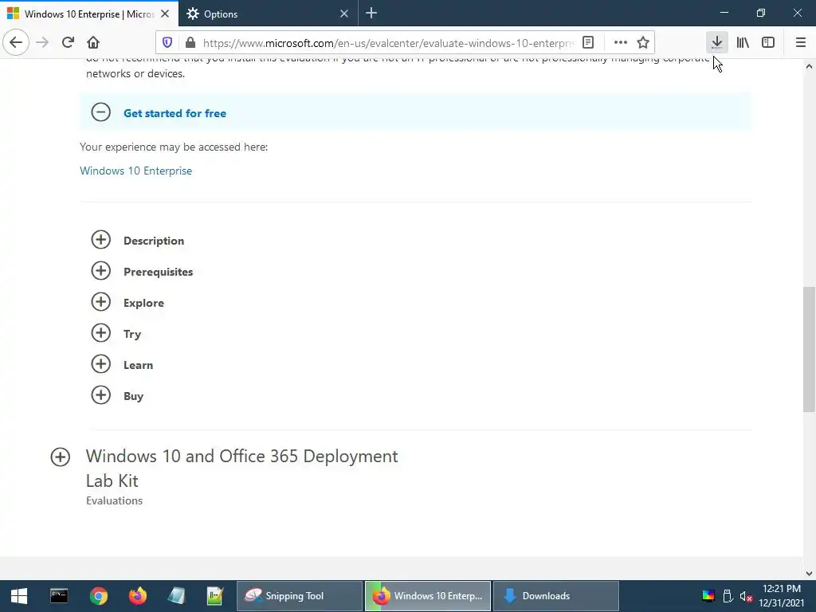Collapse Get started for free section
The width and height of the screenshot is (816, 612).
click(x=101, y=112)
